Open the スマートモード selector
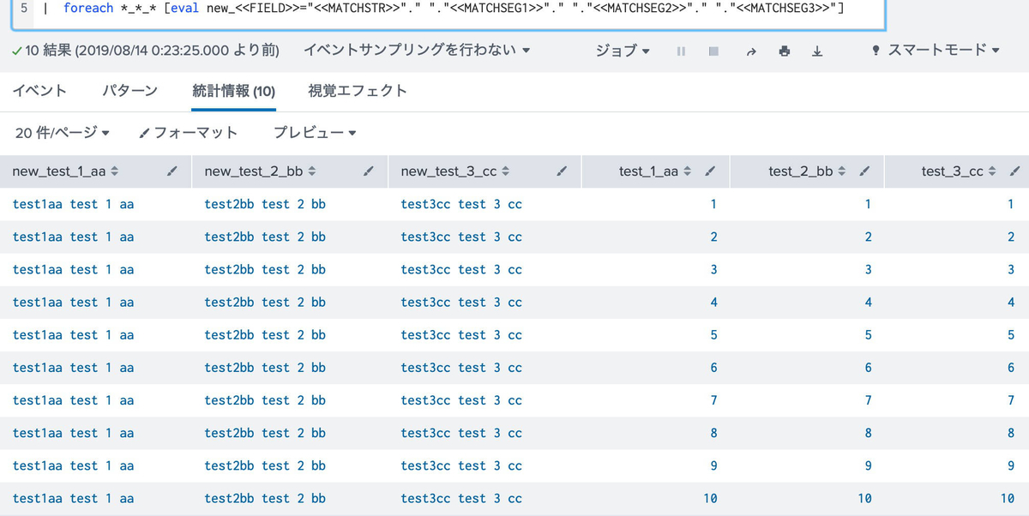This screenshot has width=1029, height=516. click(x=933, y=51)
